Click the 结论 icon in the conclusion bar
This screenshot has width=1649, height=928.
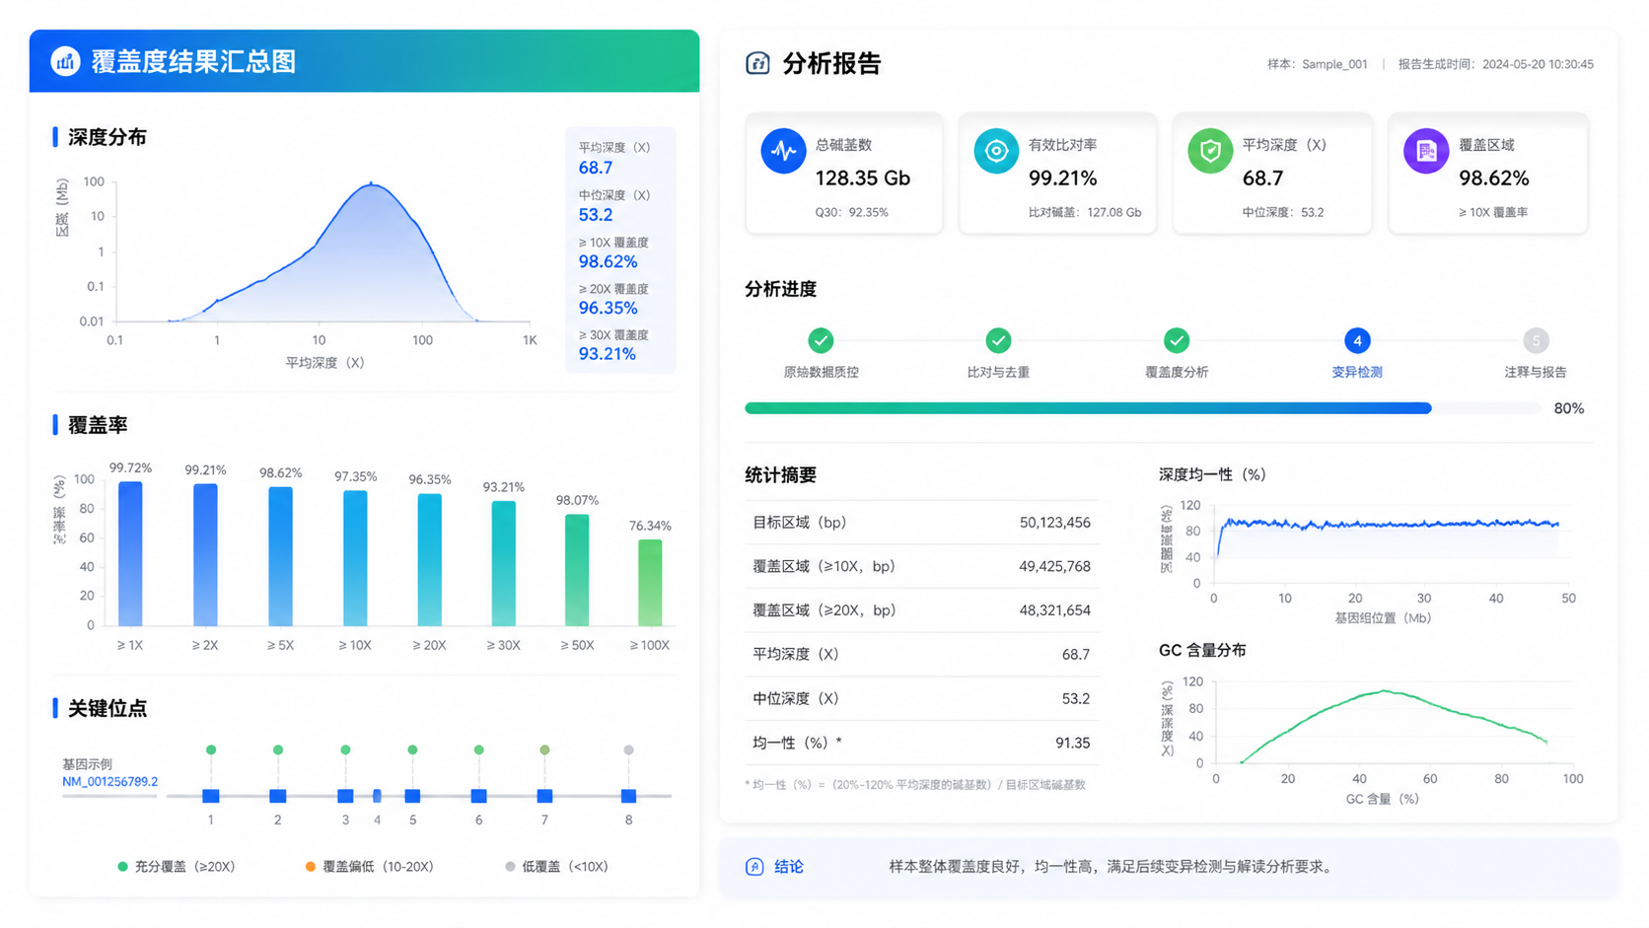click(754, 867)
